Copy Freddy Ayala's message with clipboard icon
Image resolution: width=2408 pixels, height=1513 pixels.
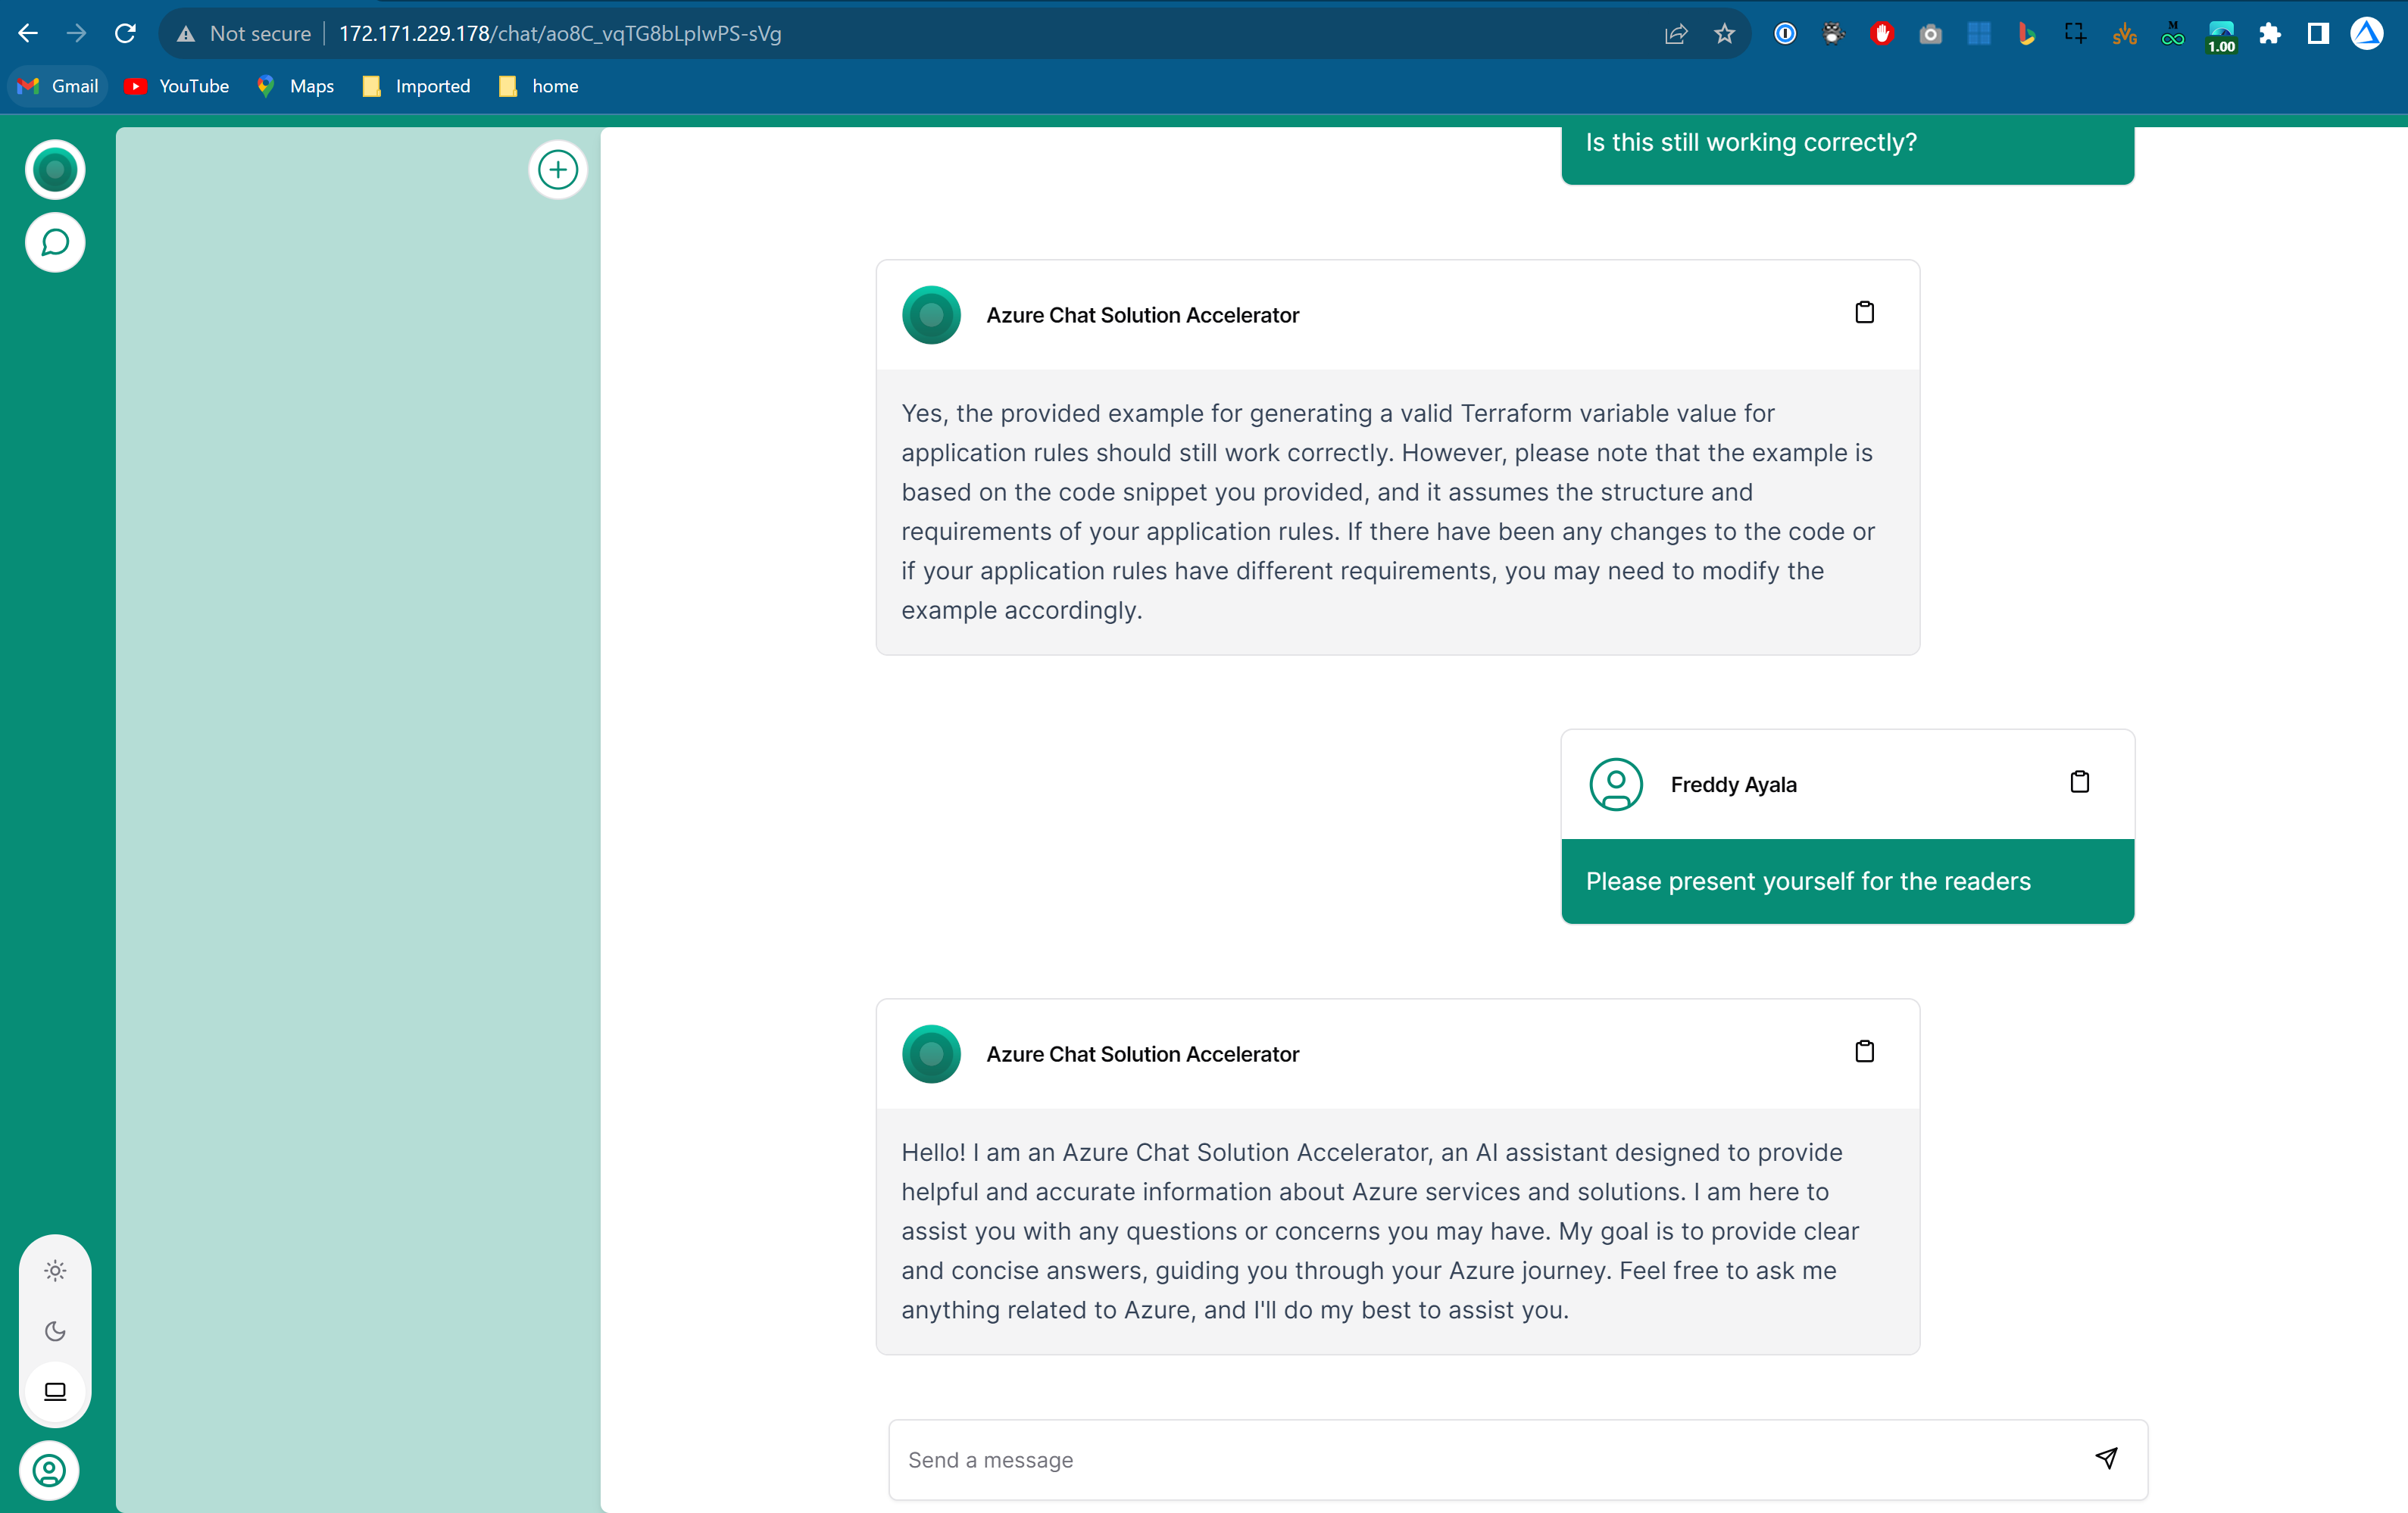click(2079, 782)
